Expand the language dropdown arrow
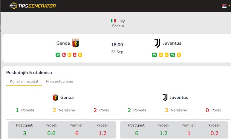This screenshot has height=139, width=231. point(229,6)
